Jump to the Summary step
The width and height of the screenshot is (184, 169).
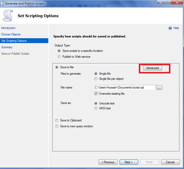tap(7, 47)
